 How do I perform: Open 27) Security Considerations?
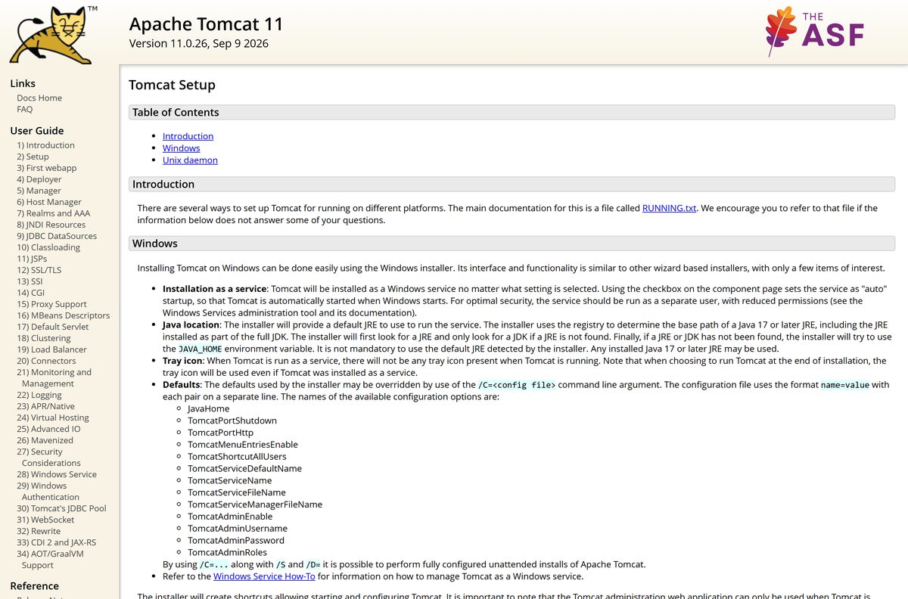click(48, 457)
